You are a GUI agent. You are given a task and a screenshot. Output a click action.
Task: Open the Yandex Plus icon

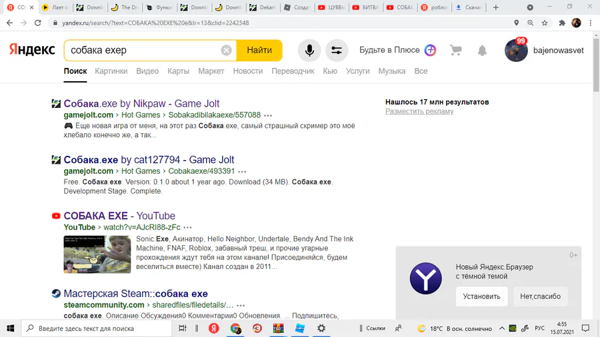(430, 50)
